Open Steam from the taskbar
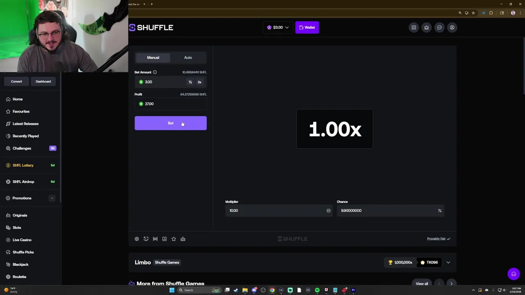Image resolution: width=525 pixels, height=295 pixels. click(x=236, y=290)
